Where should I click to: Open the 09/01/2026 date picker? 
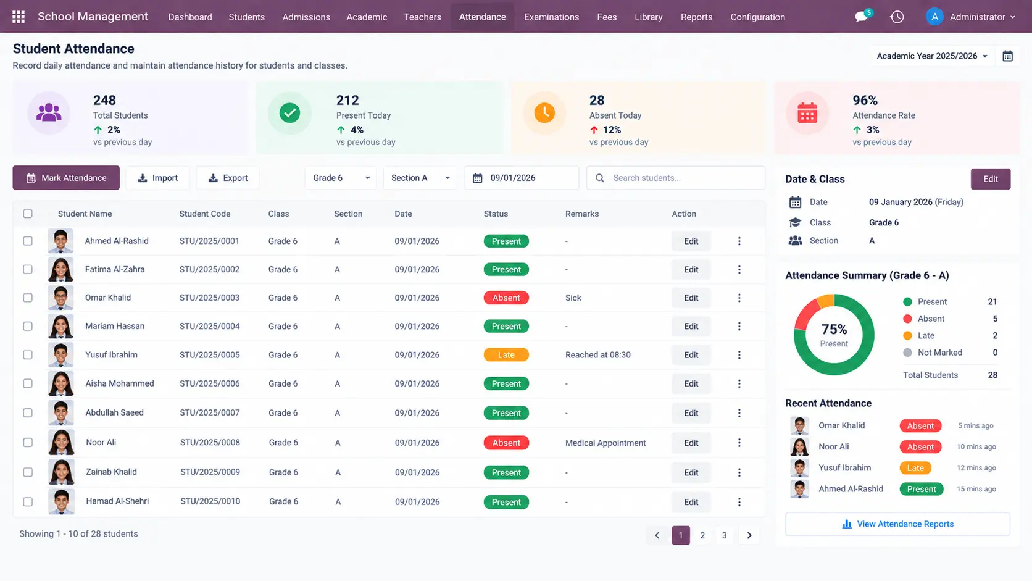pyautogui.click(x=522, y=178)
